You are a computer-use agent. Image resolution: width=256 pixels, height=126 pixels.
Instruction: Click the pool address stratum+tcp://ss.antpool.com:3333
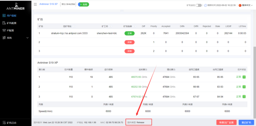point(69,33)
